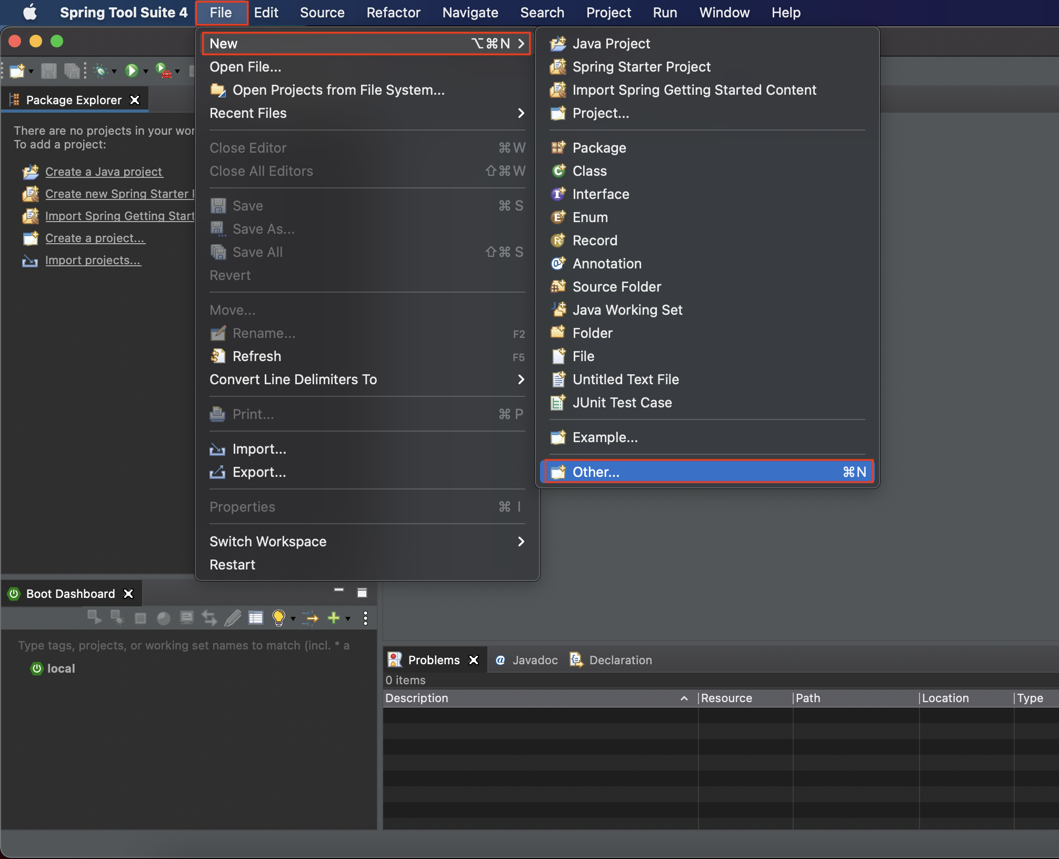Click the Run External Tools toolbox icon
Viewport: 1059px width, 859px height.
164,71
